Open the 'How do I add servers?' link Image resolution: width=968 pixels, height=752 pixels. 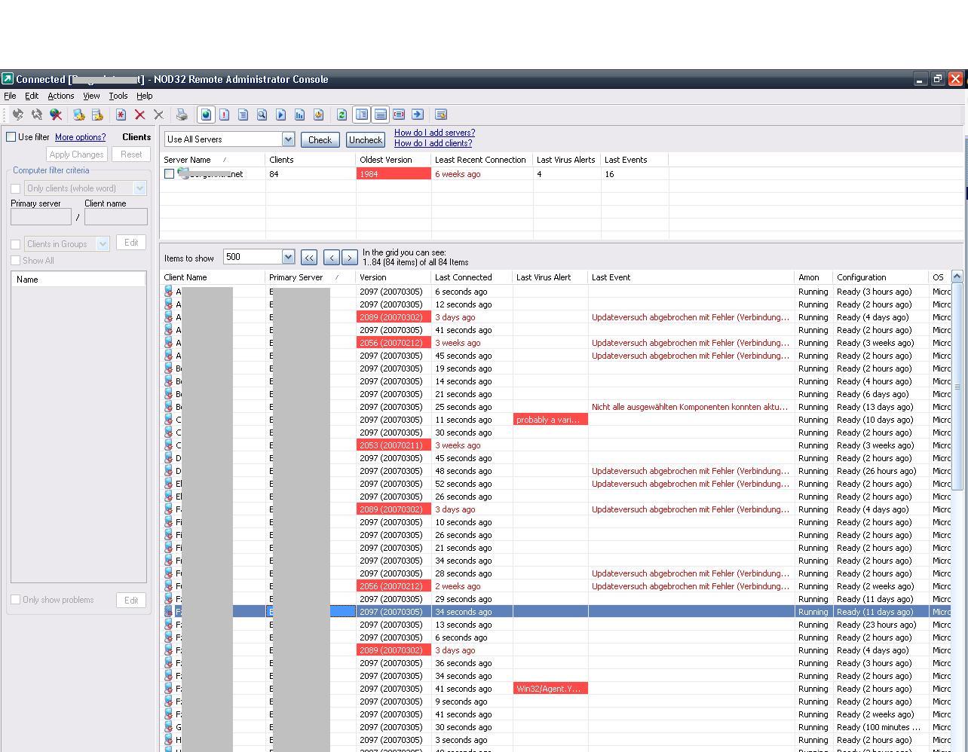coord(434,133)
